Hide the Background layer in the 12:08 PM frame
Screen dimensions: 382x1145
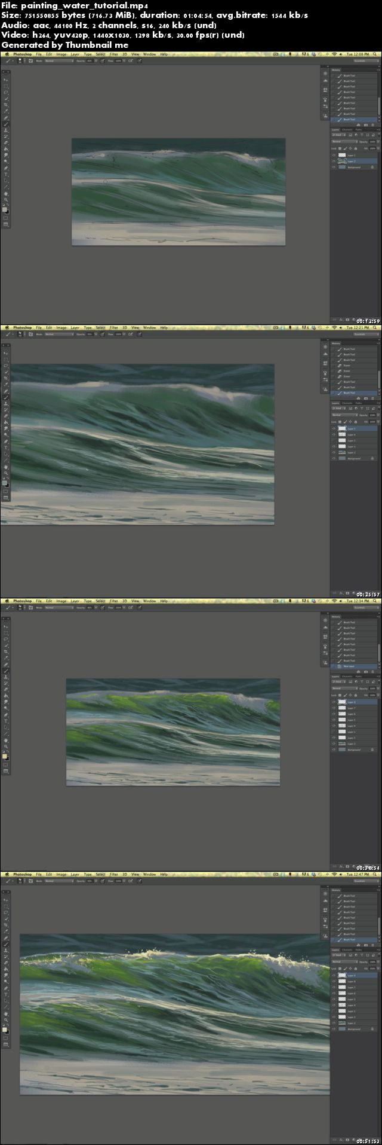point(334,168)
